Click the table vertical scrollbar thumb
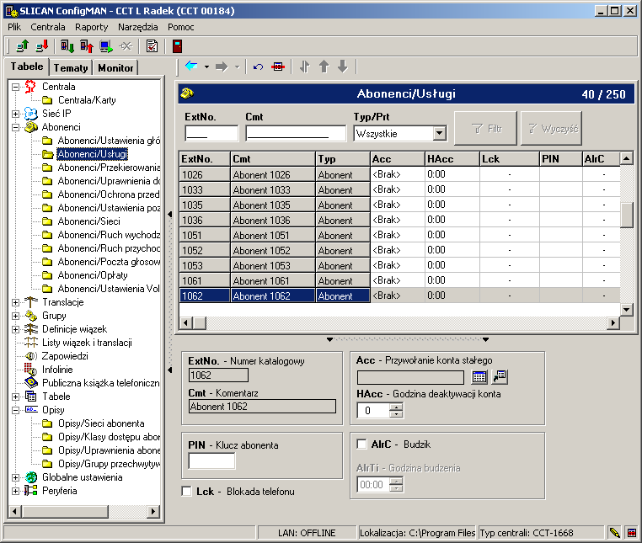 pos(627,215)
